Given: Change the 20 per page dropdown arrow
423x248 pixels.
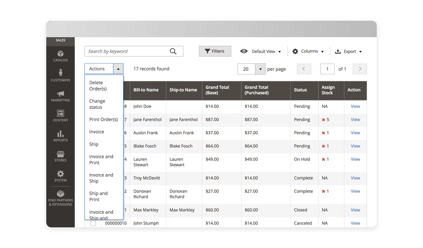Looking at the screenshot, I should click(x=260, y=69).
